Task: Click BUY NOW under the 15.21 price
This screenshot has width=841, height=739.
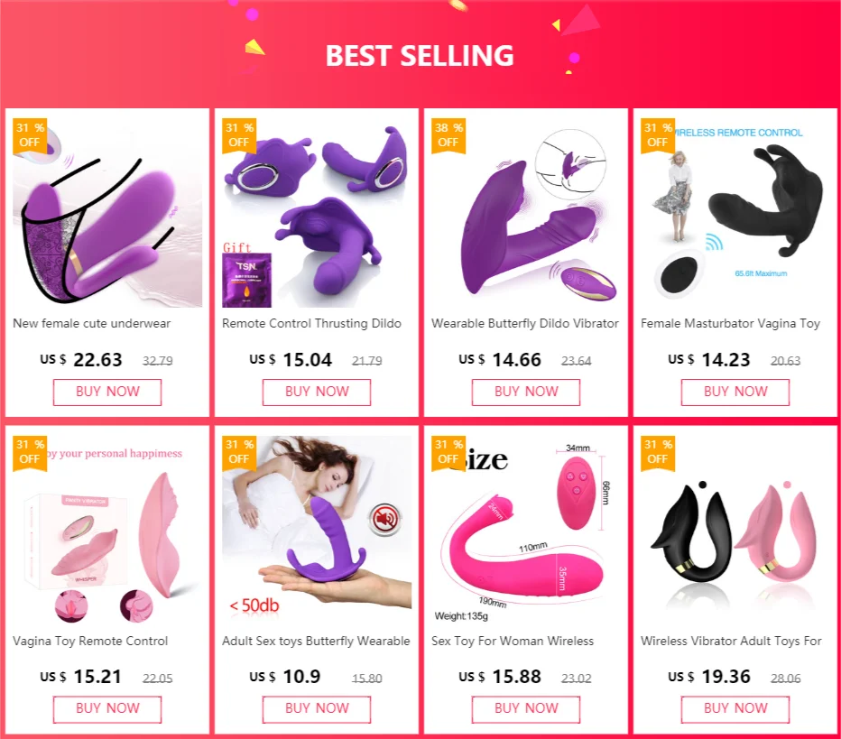Action: (107, 709)
